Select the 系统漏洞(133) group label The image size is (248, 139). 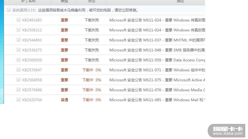point(24,10)
